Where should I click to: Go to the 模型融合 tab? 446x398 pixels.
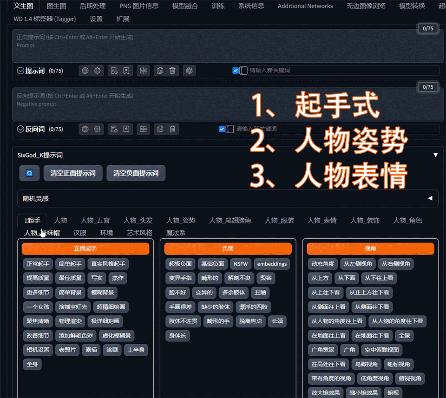[x=185, y=6]
